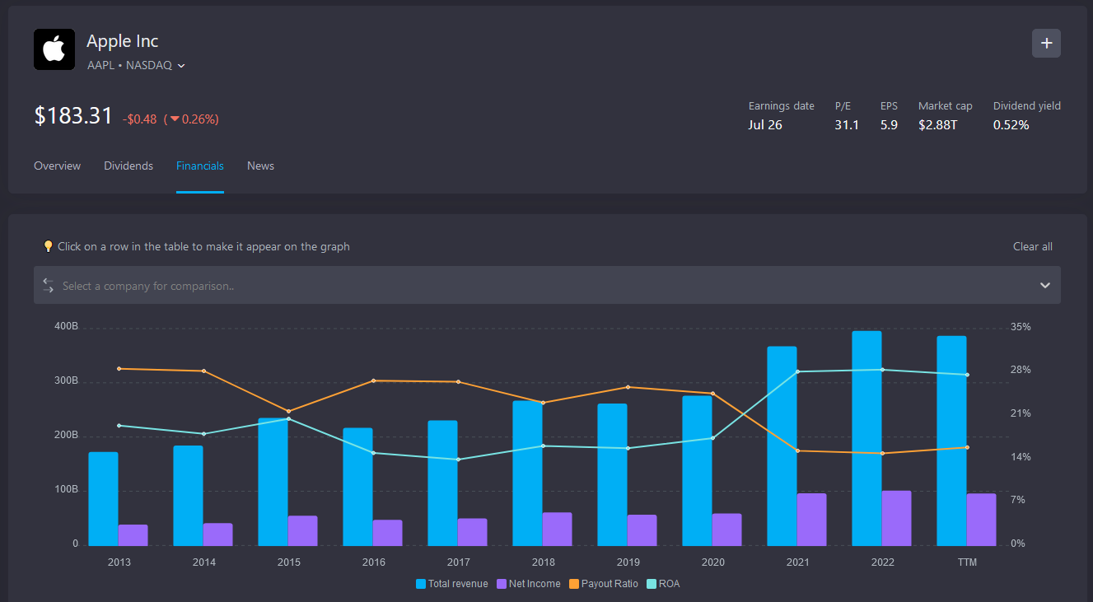Toggle ROA series in legend
Image resolution: width=1093 pixels, height=602 pixels.
click(664, 584)
